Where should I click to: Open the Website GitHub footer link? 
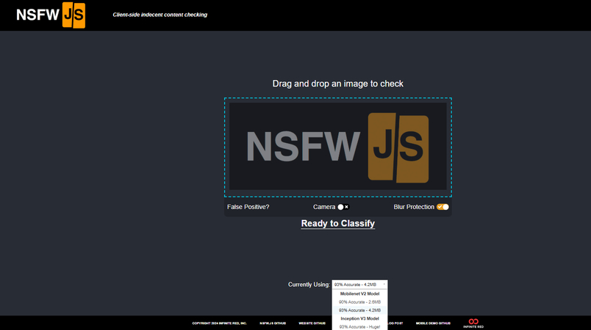click(x=312, y=323)
